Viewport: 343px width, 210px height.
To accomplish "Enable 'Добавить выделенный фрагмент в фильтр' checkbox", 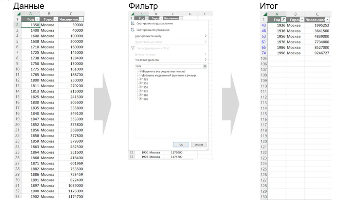I will [x=140, y=75].
